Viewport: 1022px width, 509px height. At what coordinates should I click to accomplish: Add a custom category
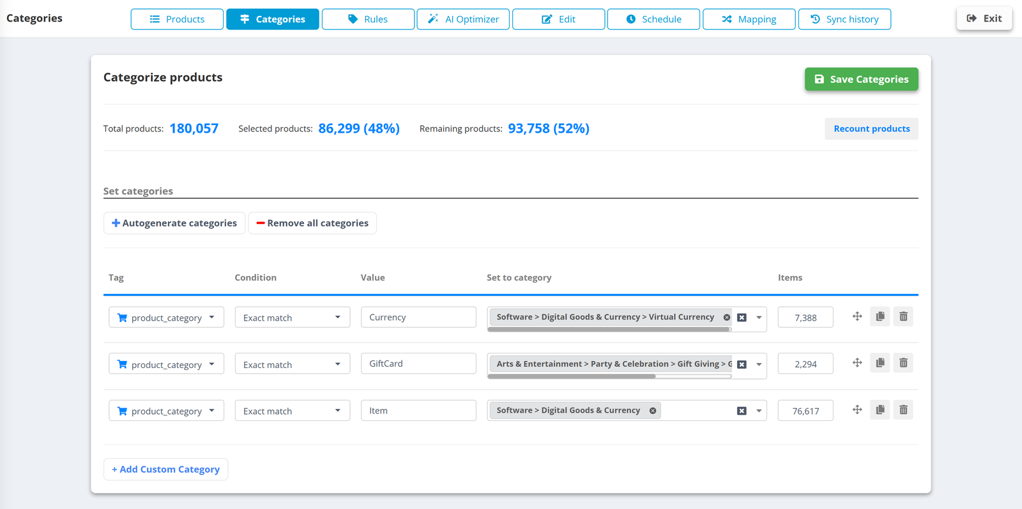[x=165, y=469]
